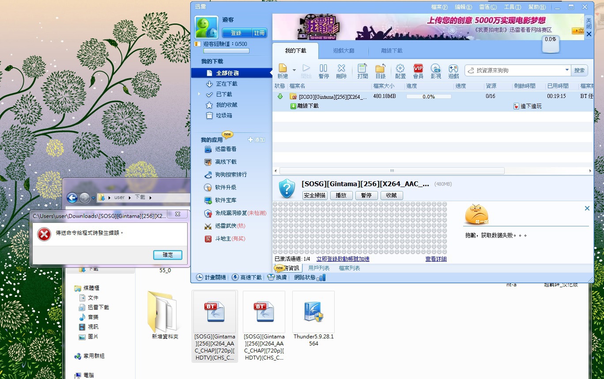Image resolution: width=604 pixels, height=379 pixels.
Task: Click the 播放 play button
Action: (341, 195)
